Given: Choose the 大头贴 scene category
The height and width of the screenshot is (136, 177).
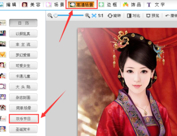Looking at the screenshot, I should pyautogui.click(x=23, y=87).
